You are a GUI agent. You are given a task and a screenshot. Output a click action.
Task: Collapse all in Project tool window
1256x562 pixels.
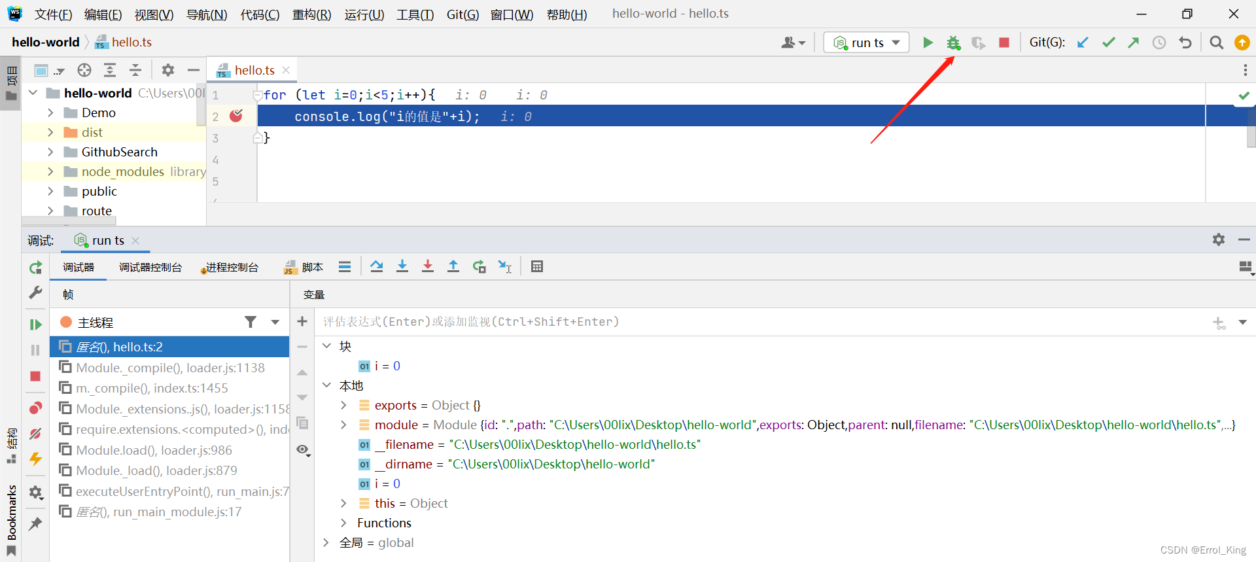[135, 70]
